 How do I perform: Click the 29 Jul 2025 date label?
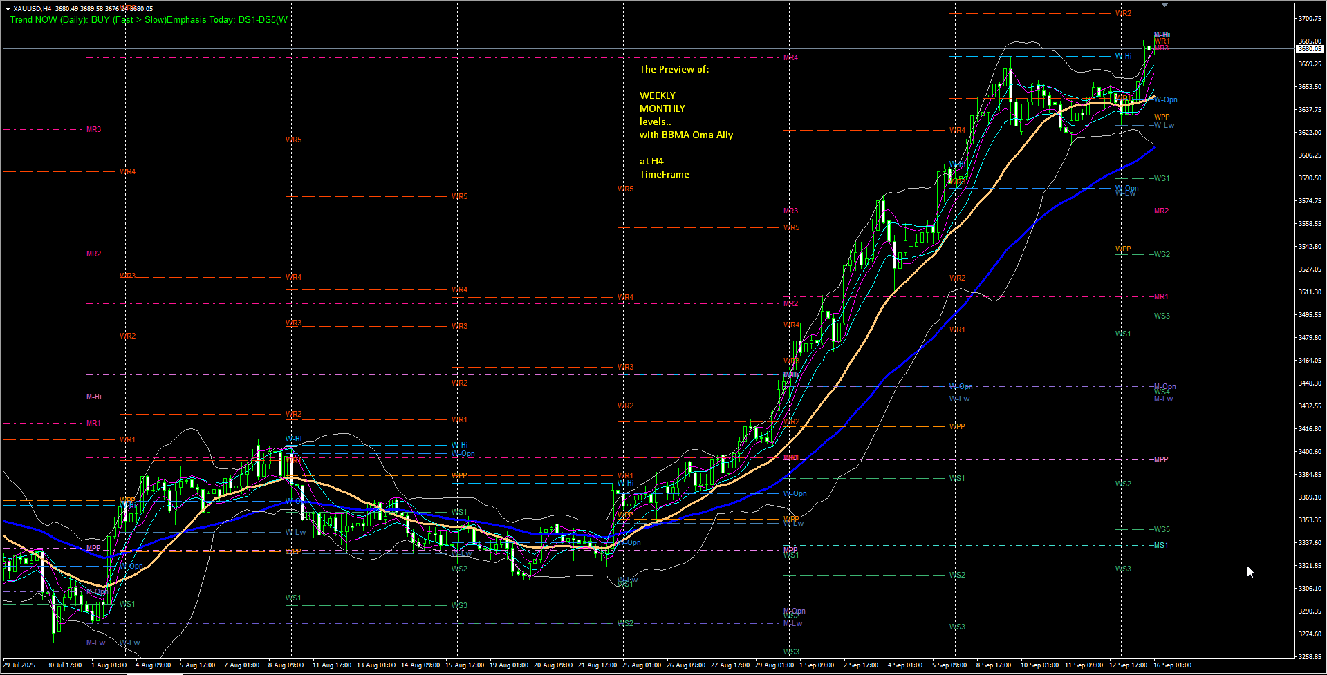[x=19, y=665]
